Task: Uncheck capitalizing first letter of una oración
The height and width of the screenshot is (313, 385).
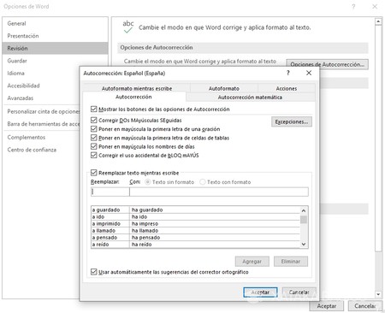Action: coord(93,129)
